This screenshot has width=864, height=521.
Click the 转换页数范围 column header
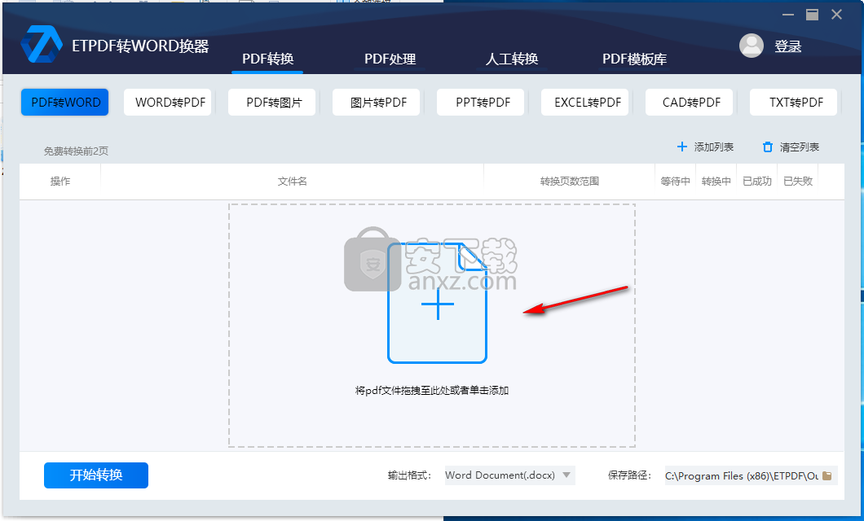click(569, 181)
